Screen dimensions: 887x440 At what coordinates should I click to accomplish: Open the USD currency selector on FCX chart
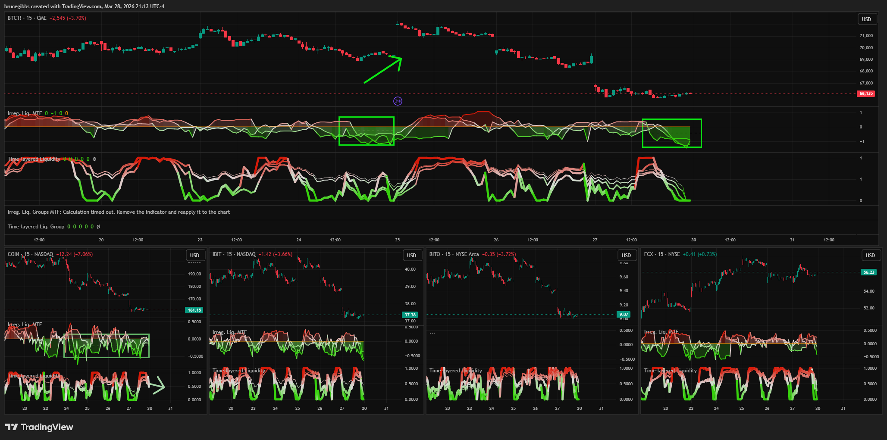coord(870,255)
